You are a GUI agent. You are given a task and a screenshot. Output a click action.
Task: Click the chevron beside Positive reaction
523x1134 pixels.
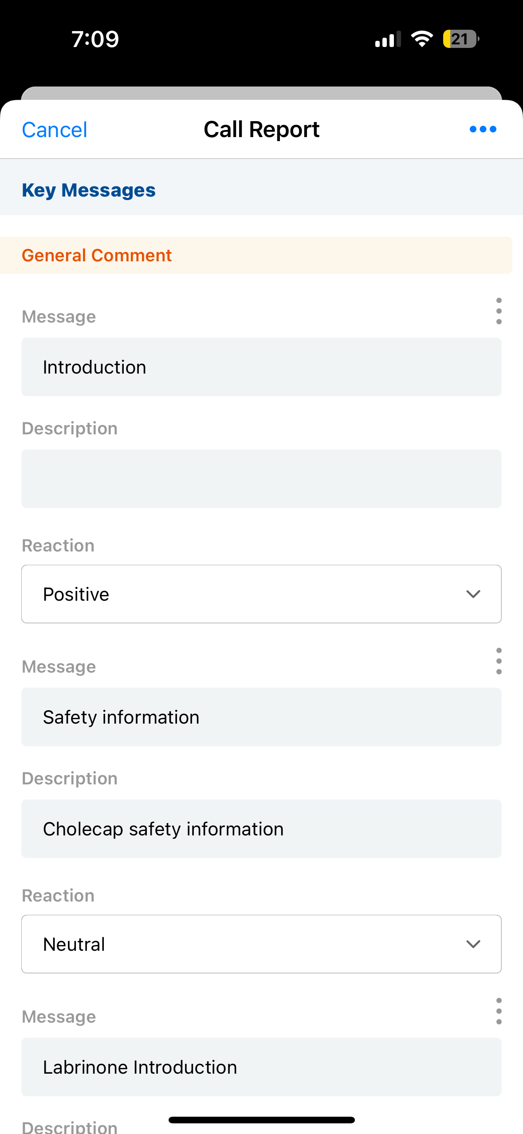[473, 594]
